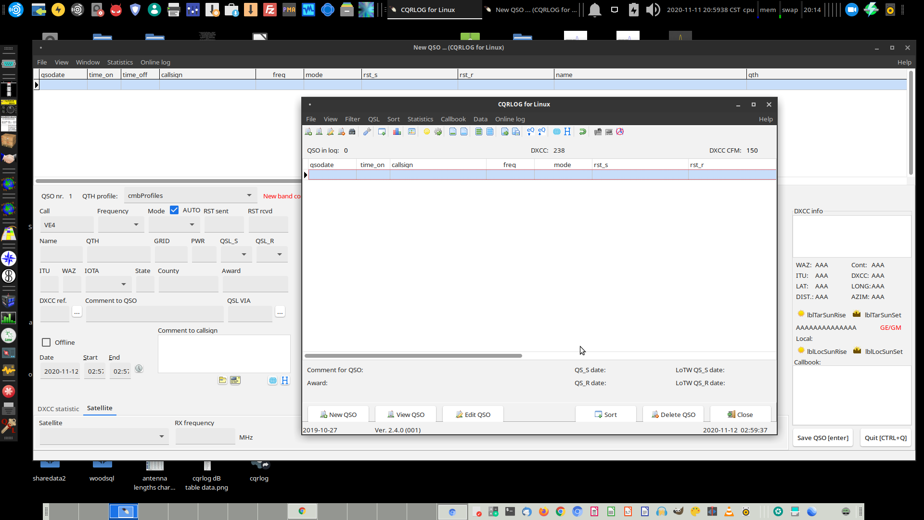Click the Delete QSO button
Viewport: 924px width, 520px height.
pyautogui.click(x=673, y=415)
